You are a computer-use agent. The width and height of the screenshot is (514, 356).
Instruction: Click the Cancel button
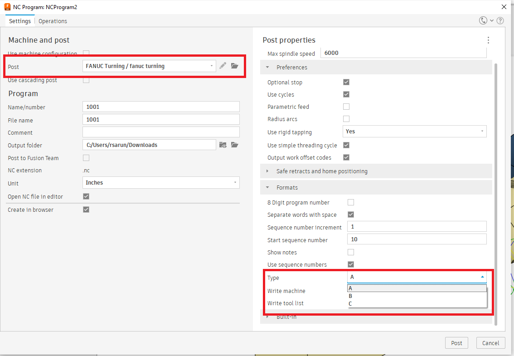pos(490,343)
